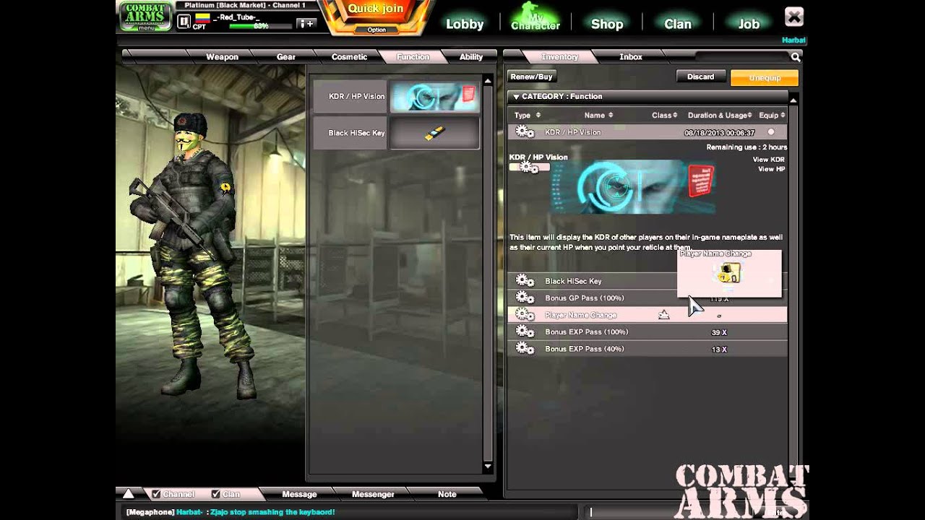
Task: Sort inventory by Type column arrows
Action: click(x=538, y=115)
